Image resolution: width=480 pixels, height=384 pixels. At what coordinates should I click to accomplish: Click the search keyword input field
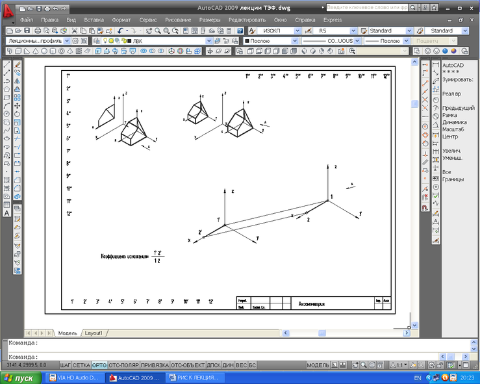point(367,7)
